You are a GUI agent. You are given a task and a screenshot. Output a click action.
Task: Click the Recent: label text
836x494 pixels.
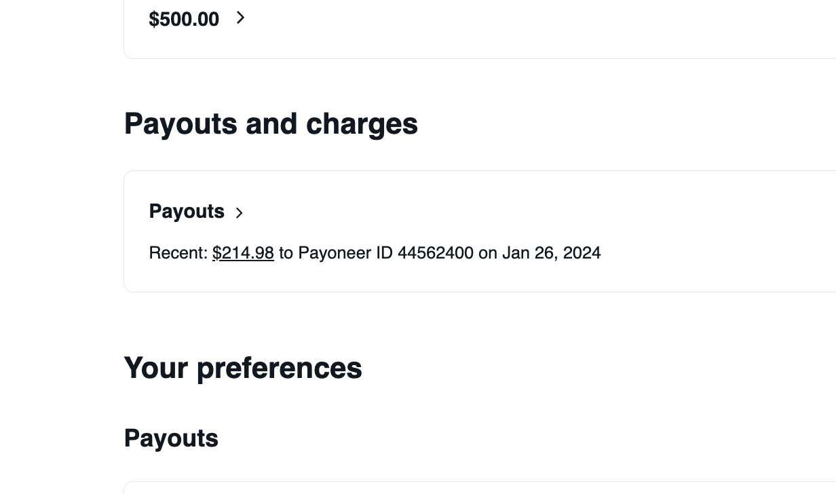coord(178,253)
